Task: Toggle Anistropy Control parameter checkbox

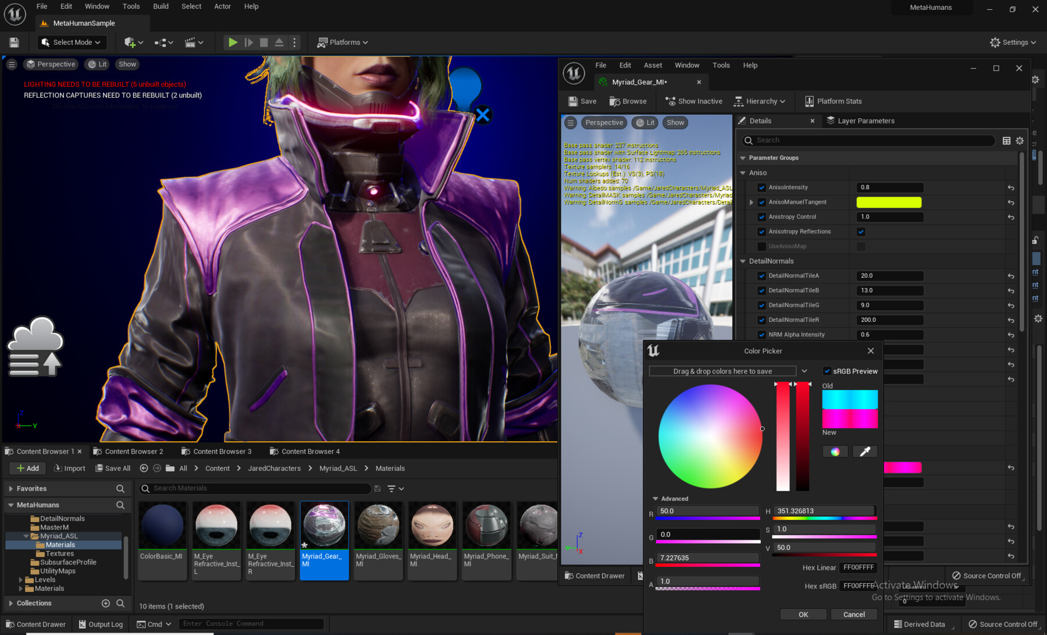Action: tap(761, 217)
